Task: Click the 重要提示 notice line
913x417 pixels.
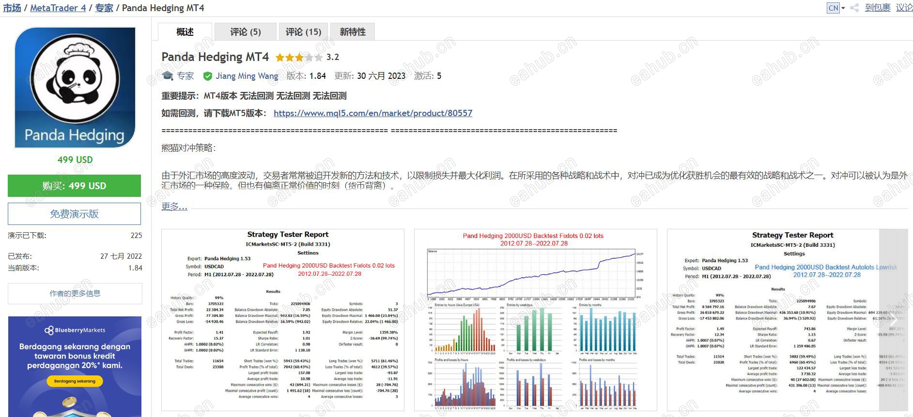Action: click(x=254, y=96)
